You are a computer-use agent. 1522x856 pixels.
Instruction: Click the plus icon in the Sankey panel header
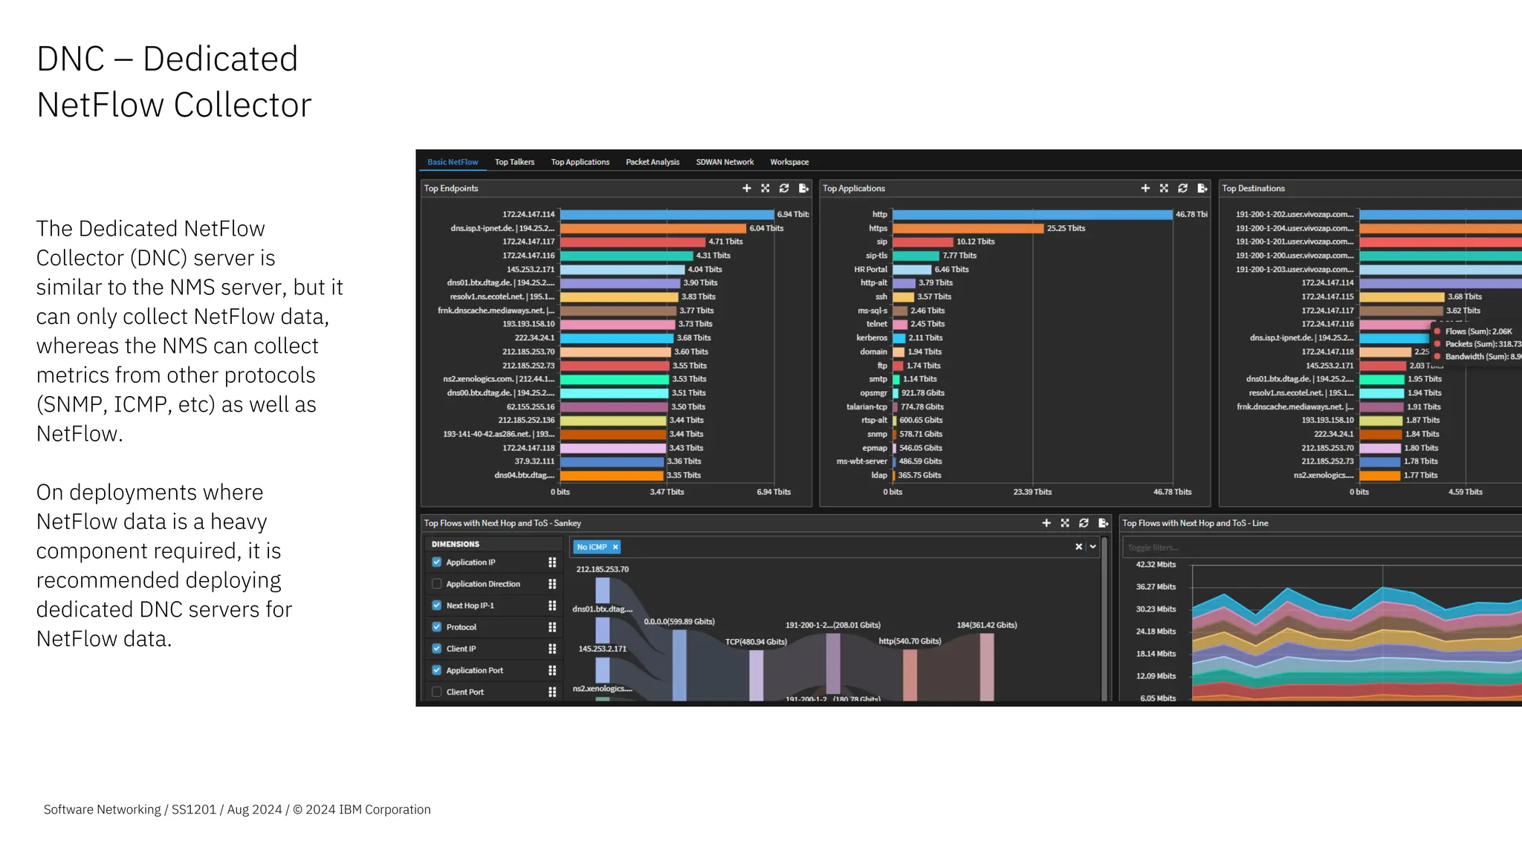click(x=1046, y=523)
